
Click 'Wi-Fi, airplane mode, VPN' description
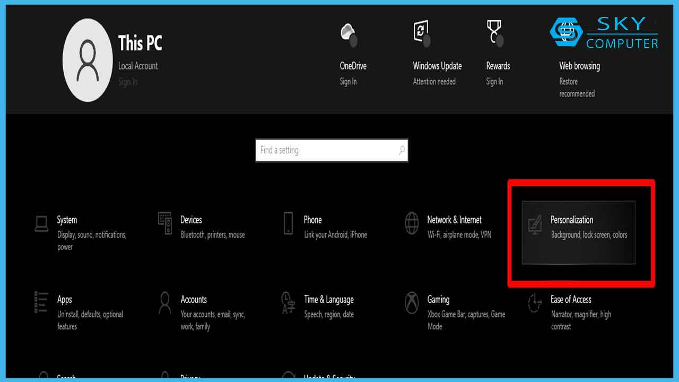(x=459, y=235)
